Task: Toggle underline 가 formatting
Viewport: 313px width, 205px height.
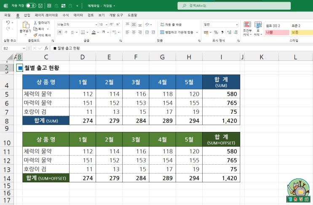Action: (x=72, y=32)
